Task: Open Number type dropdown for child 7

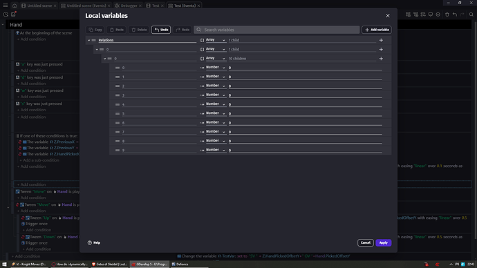Action: click(216, 131)
